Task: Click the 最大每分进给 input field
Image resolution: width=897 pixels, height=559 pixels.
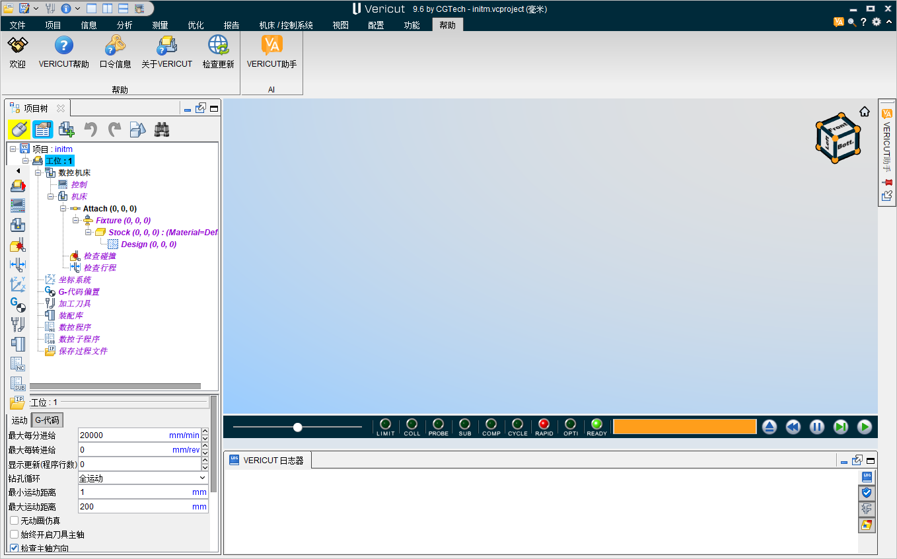Action: pyautogui.click(x=122, y=435)
